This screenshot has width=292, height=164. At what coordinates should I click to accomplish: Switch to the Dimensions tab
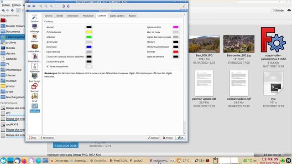(x=73, y=16)
